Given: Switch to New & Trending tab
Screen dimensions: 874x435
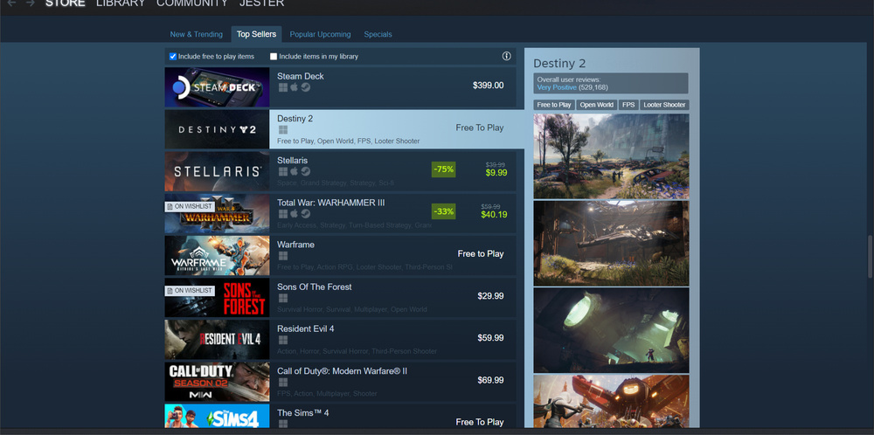Looking at the screenshot, I should pyautogui.click(x=196, y=35).
